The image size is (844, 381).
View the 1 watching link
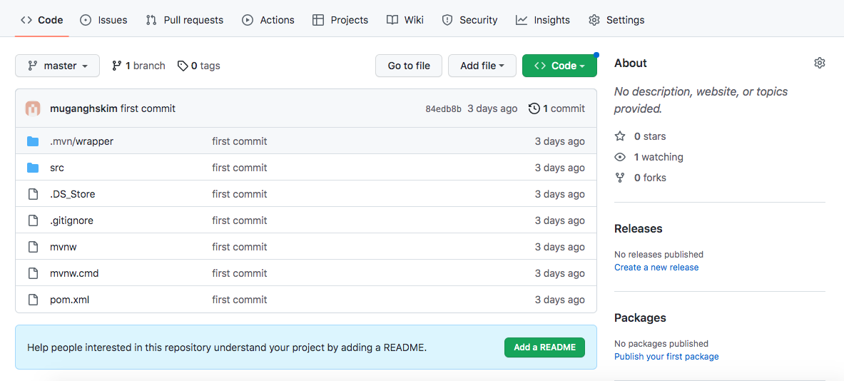(659, 157)
